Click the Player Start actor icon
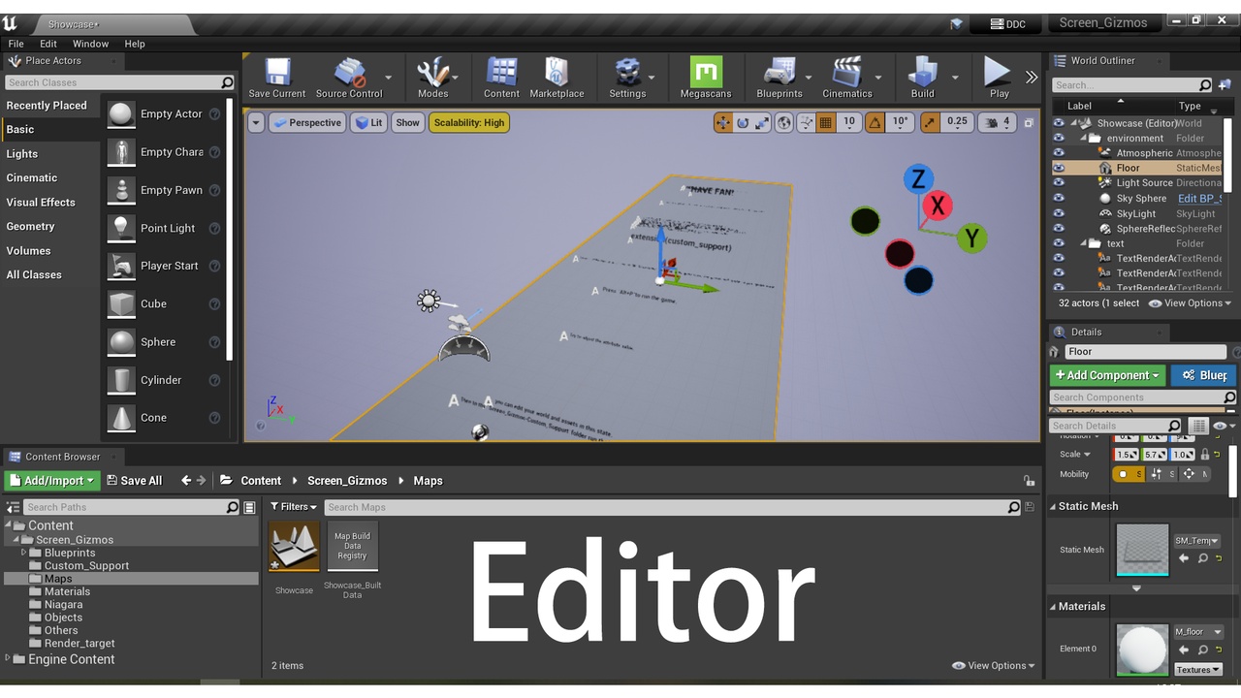The image size is (1241, 698). [121, 266]
